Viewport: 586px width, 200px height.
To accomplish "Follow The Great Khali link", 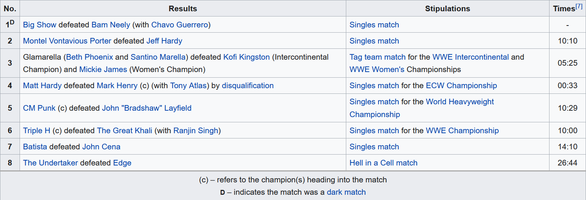I will coord(125,131).
